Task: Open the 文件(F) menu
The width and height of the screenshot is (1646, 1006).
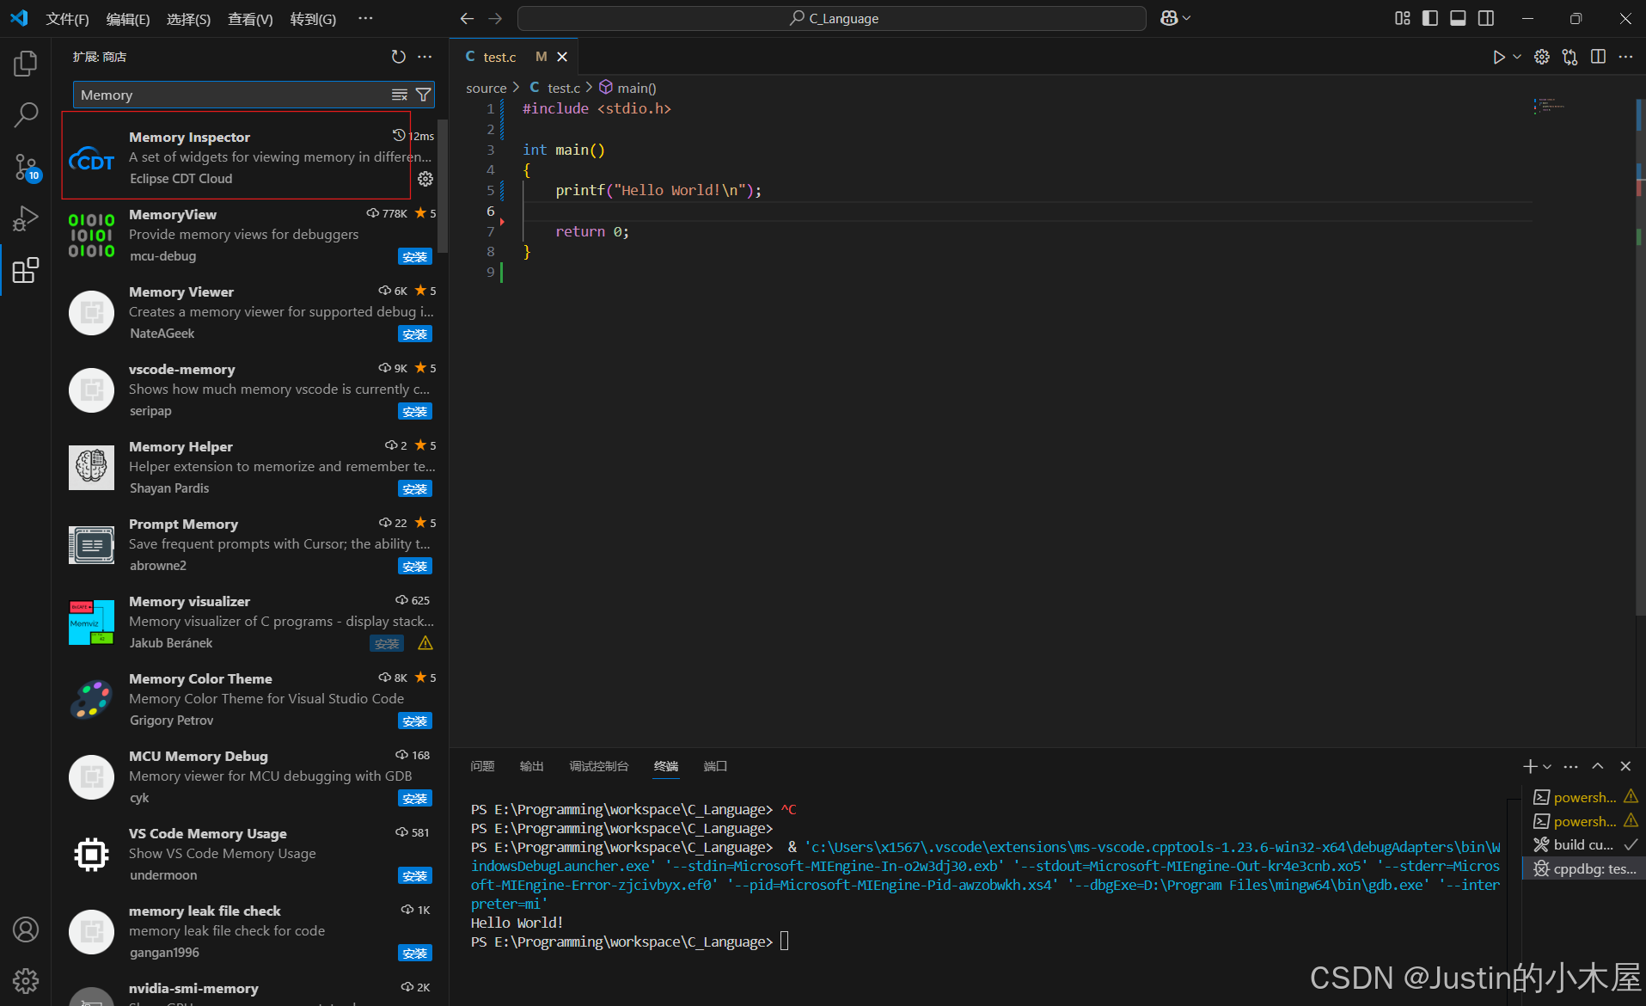Action: (67, 19)
